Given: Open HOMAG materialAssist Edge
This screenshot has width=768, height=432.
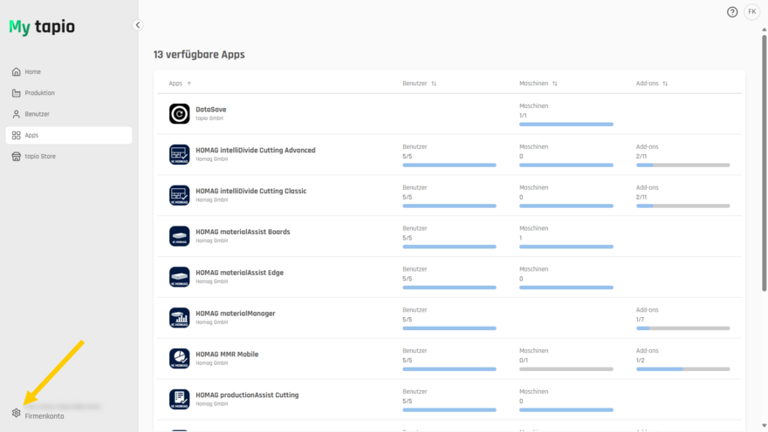Looking at the screenshot, I should [x=239, y=273].
